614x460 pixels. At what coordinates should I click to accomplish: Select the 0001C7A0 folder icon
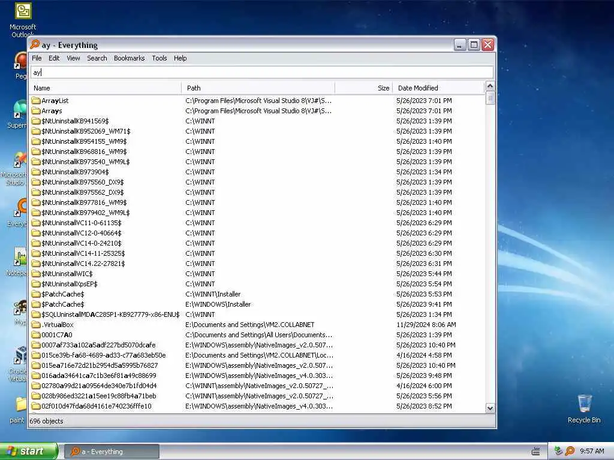[36, 334]
